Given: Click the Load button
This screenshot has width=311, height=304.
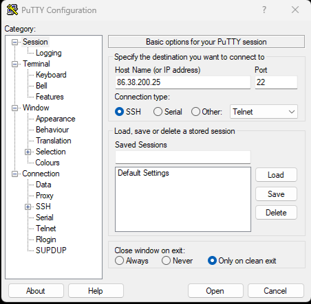Looking at the screenshot, I should click(276, 175).
